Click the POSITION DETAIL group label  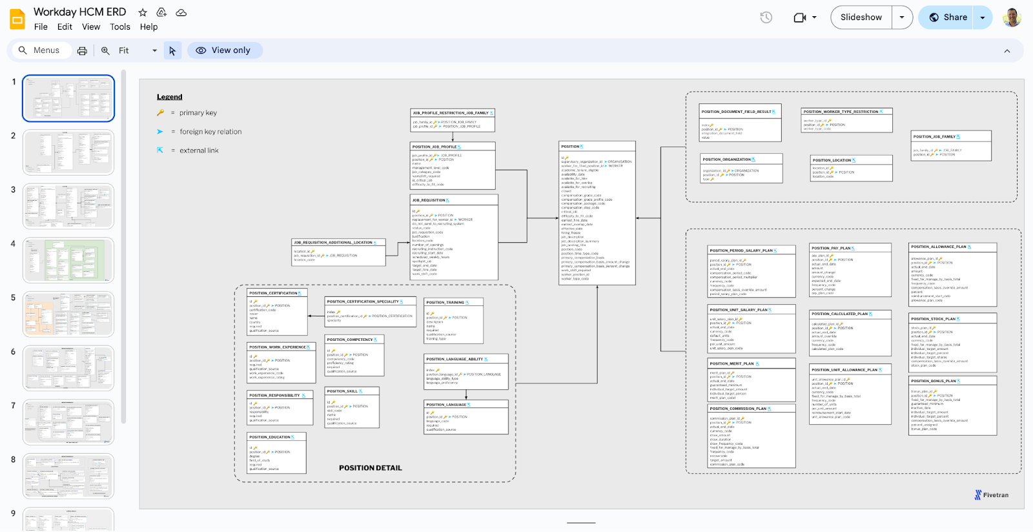(x=371, y=468)
